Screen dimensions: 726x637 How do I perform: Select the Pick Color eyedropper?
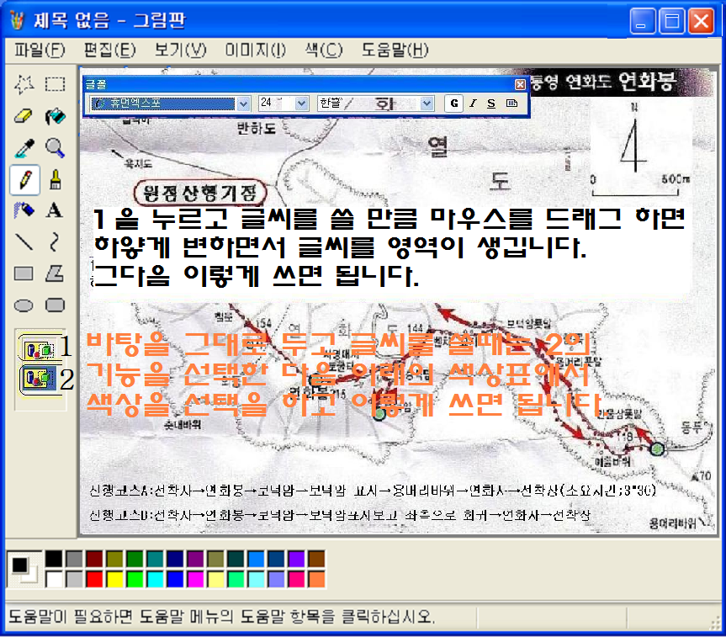24,148
